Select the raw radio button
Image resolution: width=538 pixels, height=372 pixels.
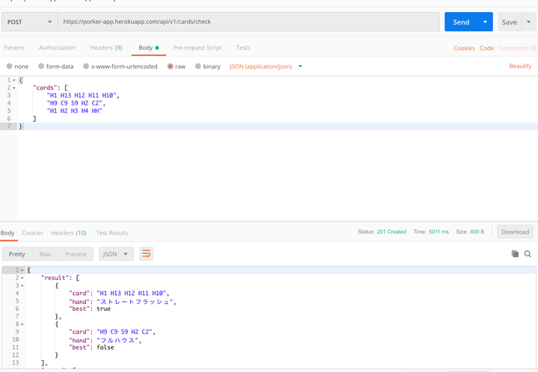coord(170,66)
